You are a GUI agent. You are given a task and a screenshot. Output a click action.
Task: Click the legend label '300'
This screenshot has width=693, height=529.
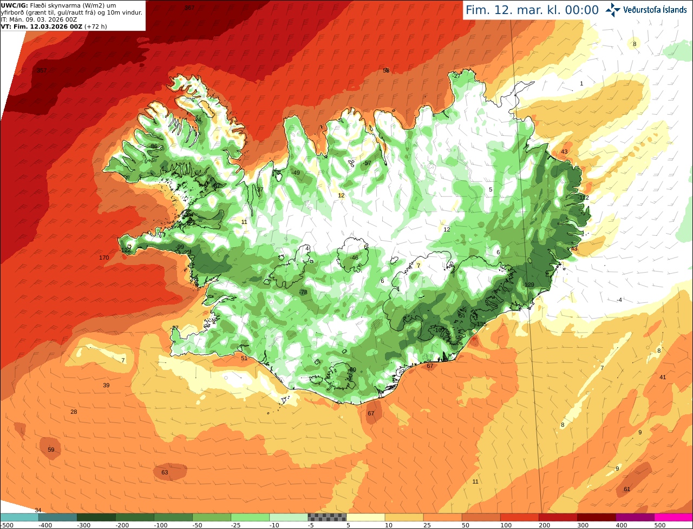click(x=583, y=525)
